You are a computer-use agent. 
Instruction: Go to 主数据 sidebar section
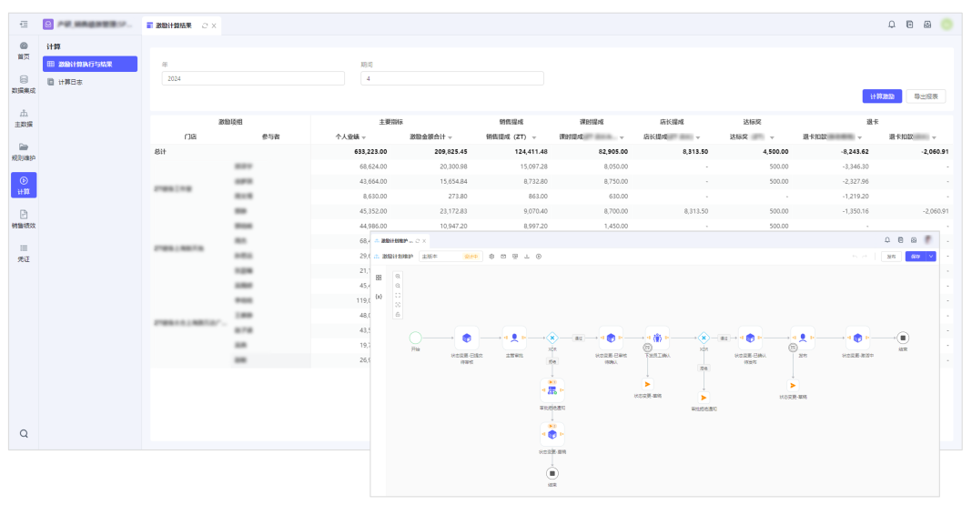click(24, 117)
